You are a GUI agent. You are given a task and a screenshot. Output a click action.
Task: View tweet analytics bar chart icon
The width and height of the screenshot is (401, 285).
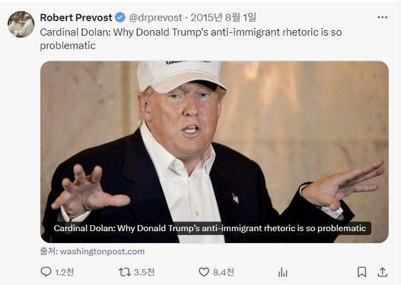click(x=283, y=272)
